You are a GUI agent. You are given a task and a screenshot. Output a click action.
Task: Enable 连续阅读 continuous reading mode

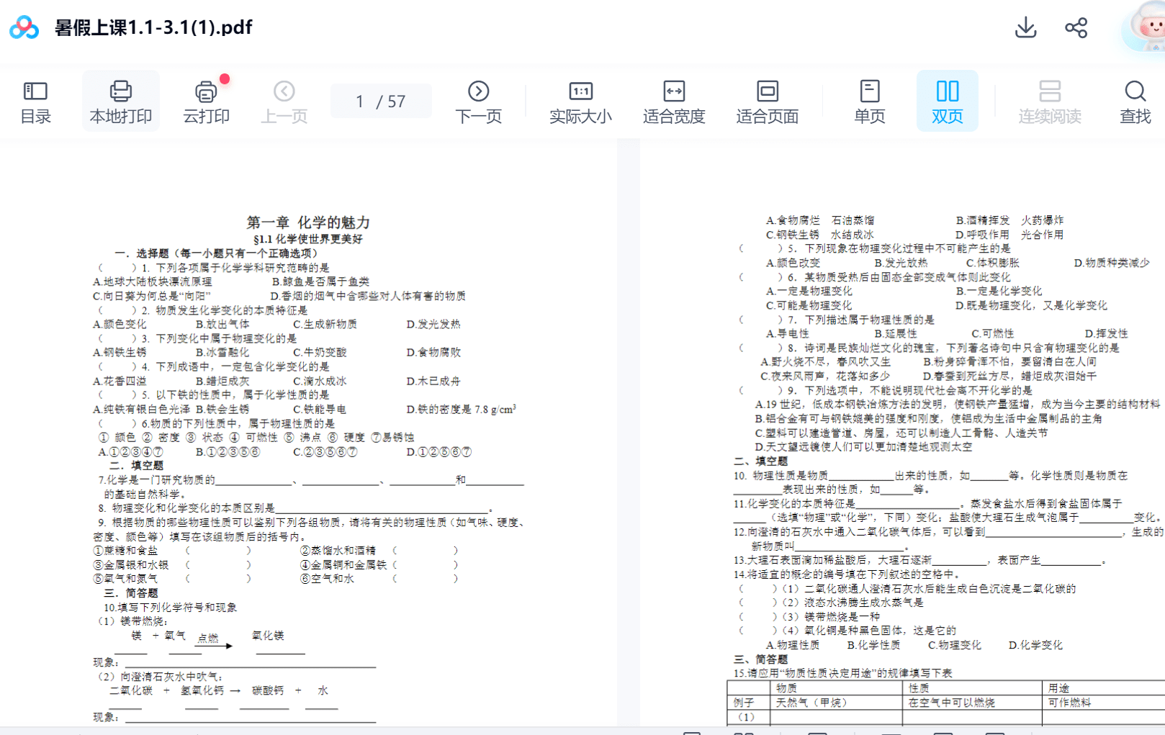(1049, 102)
